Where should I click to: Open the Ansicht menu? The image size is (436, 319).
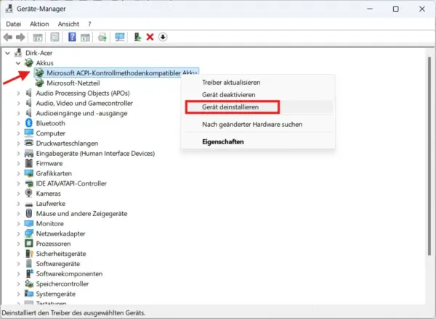click(68, 24)
